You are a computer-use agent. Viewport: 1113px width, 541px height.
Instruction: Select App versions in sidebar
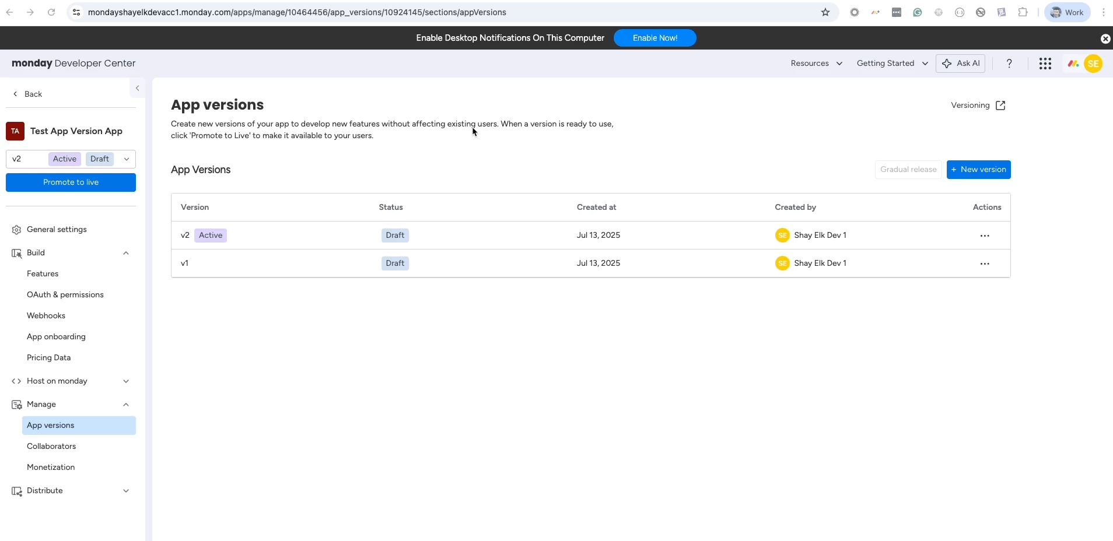[79, 426]
